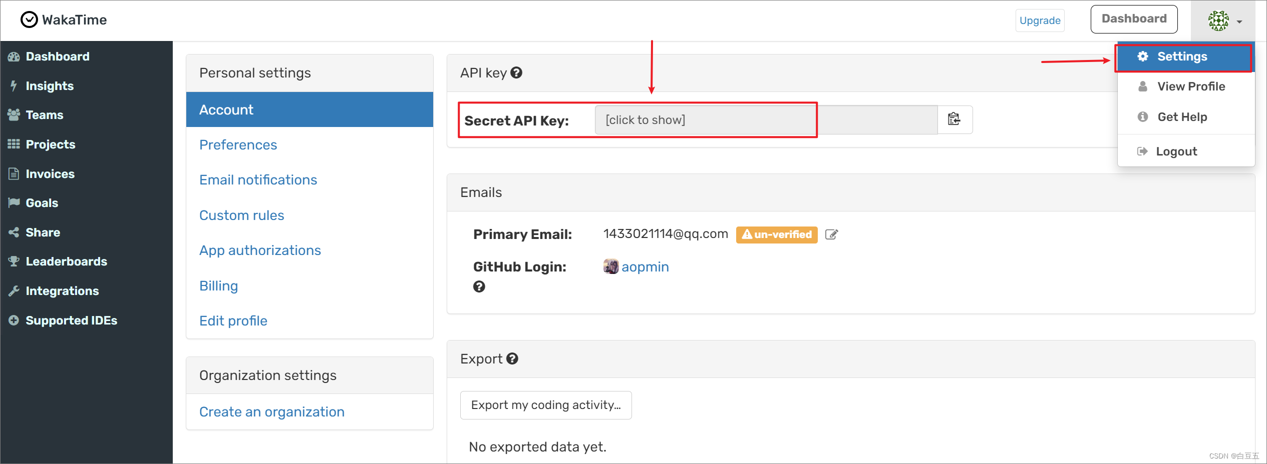Viewport: 1267px width, 464px height.
Task: Click the Teams people icon
Action: pos(14,115)
